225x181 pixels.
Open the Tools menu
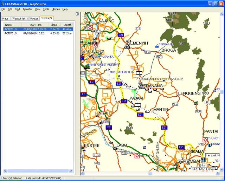46,9
